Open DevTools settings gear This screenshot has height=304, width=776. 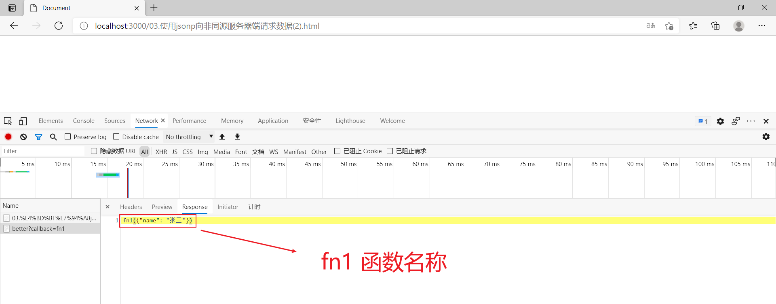click(x=720, y=121)
